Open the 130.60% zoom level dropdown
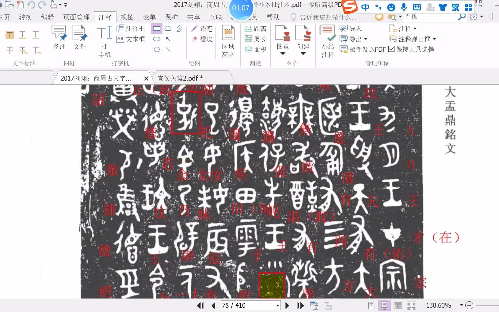Viewport: 499px width, 312px height. coord(461,305)
